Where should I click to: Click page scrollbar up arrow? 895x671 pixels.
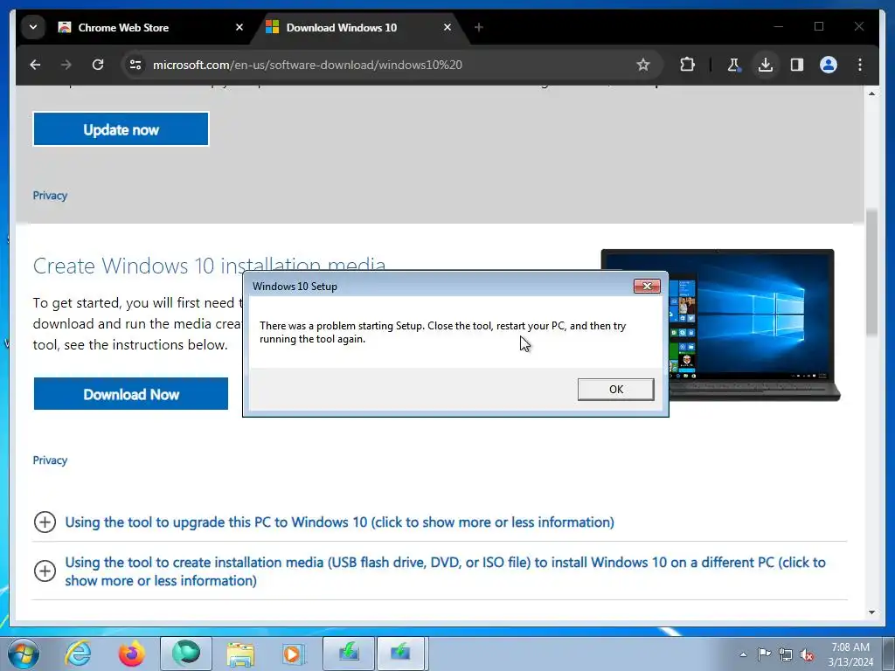click(871, 93)
